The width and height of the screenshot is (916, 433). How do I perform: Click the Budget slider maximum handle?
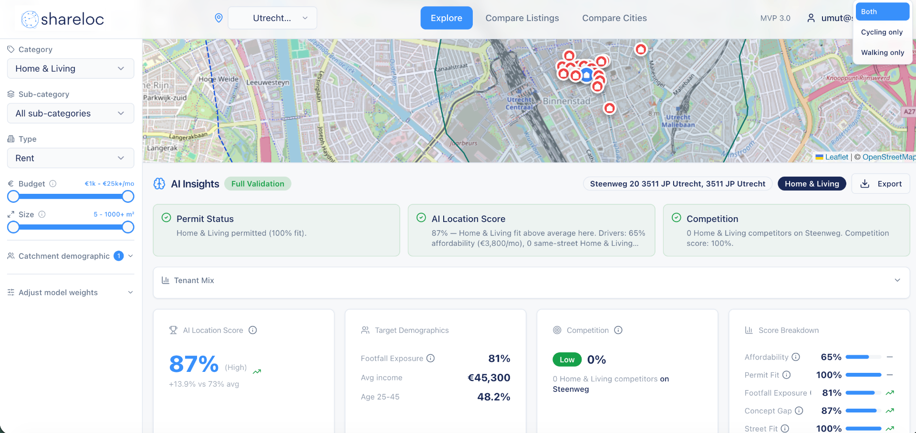[x=128, y=197]
